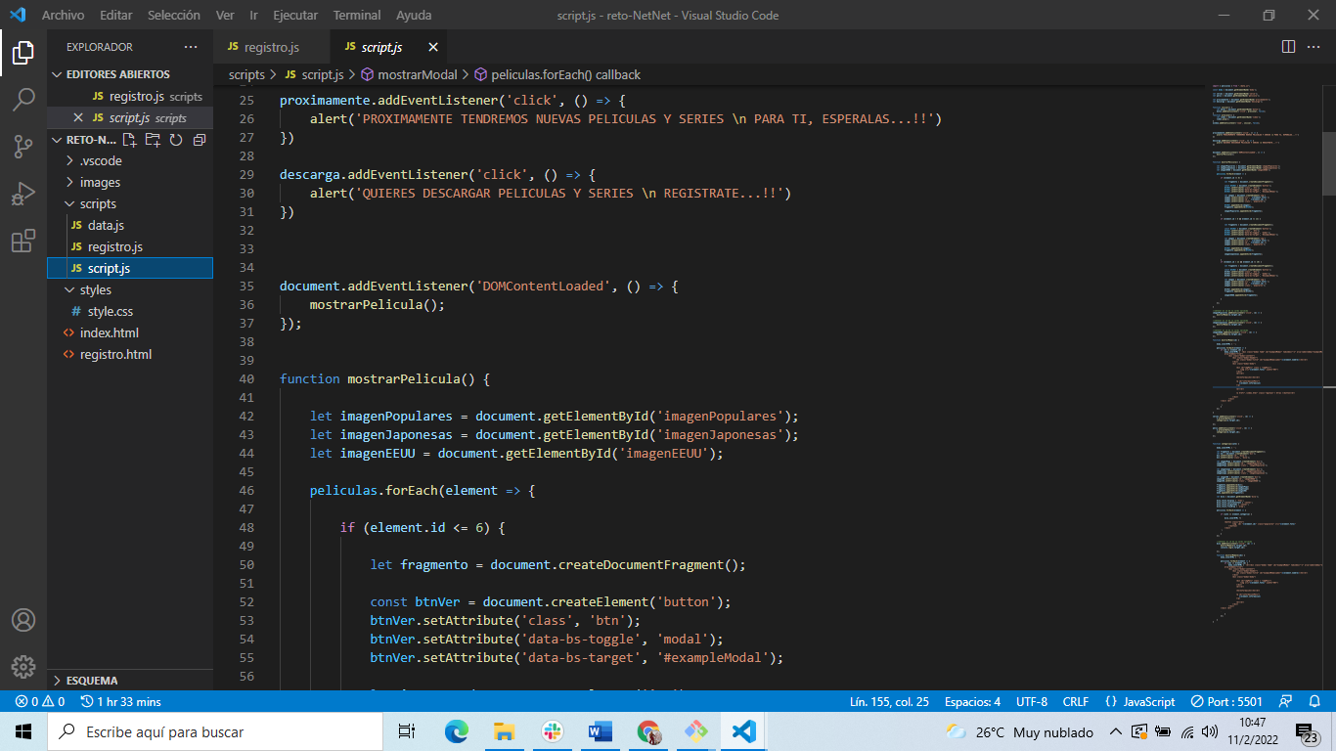Open Microsoft Word from the taskbar
1336x751 pixels.
pos(600,731)
